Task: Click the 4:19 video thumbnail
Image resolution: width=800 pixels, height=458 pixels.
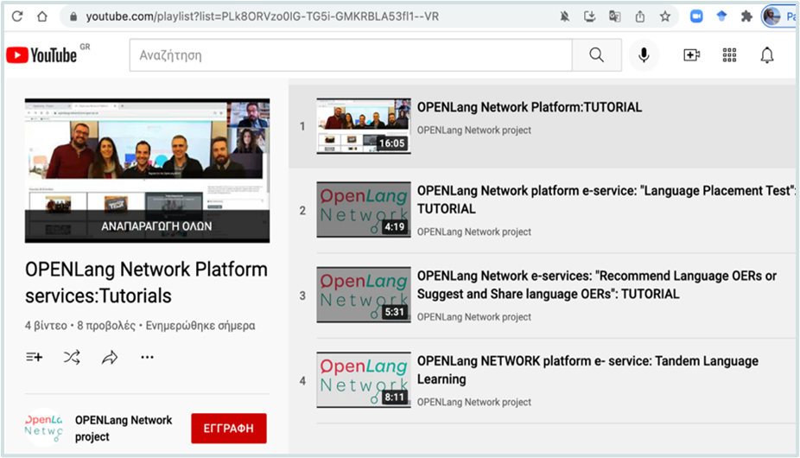Action: point(363,209)
